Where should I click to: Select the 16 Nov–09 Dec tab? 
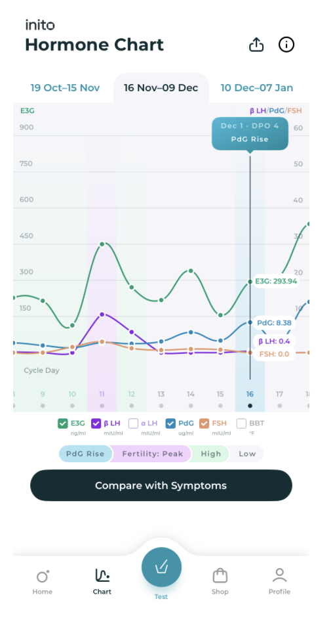(161, 88)
